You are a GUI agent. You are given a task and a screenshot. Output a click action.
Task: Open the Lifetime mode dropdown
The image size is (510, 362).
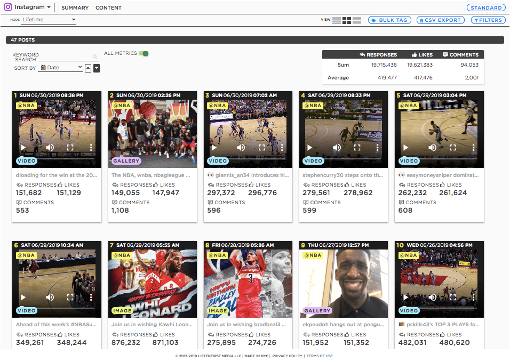49,20
